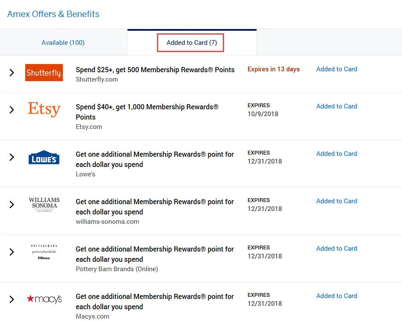Click the Lowe's logo
Image resolution: width=402 pixels, height=322 pixels.
coord(44,157)
